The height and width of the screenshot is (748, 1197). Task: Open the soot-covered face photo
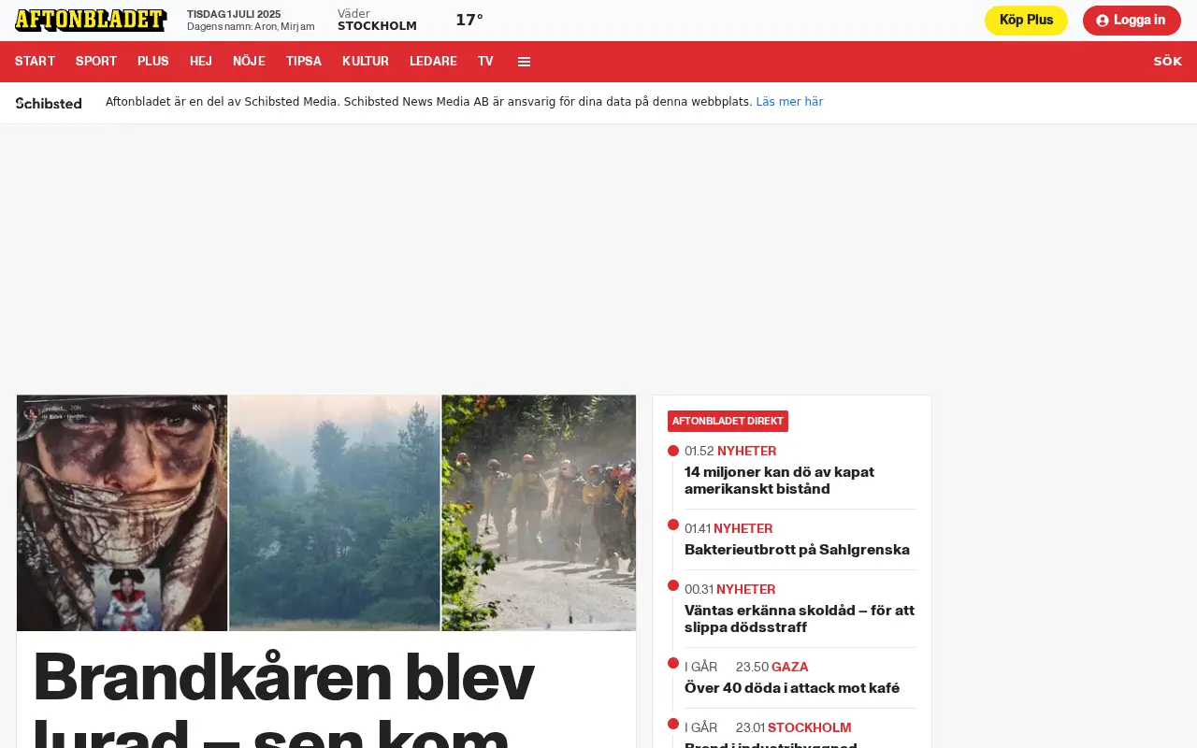(x=122, y=512)
